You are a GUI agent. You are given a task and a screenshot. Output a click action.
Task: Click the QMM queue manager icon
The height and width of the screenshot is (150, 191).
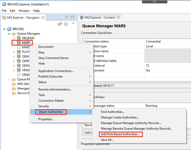click(19, 61)
